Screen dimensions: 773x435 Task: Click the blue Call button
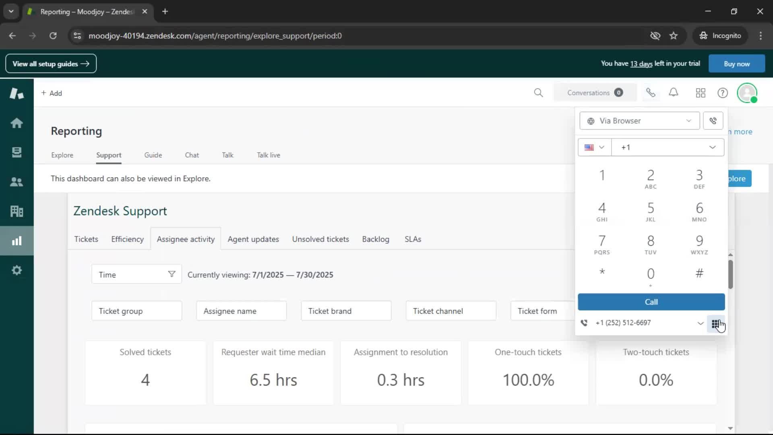[651, 302]
